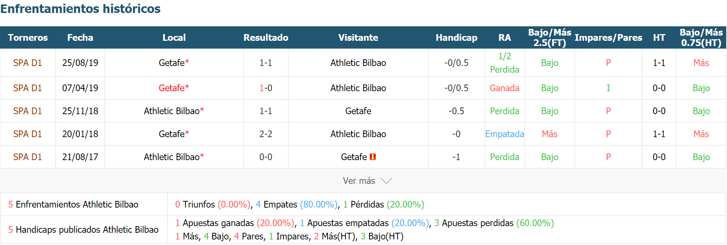Viewport: 727px width, 245px height.
Task: Click the 1-0 result score
Action: tap(266, 88)
